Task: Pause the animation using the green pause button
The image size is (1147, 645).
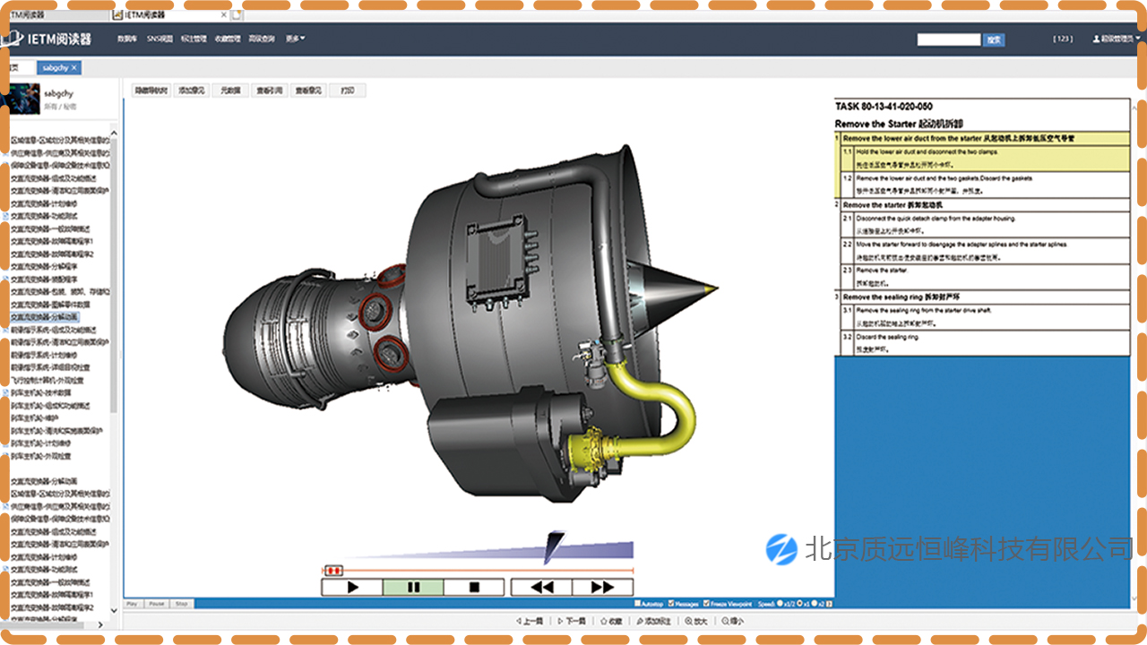Action: [413, 588]
